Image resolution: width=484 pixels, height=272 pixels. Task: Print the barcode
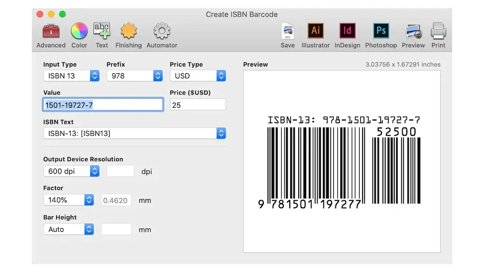(438, 35)
